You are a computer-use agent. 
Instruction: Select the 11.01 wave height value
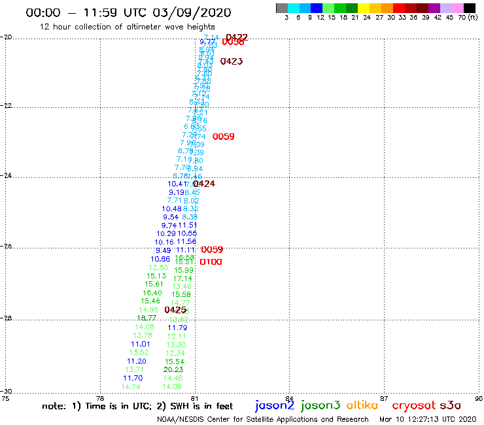coord(141,344)
